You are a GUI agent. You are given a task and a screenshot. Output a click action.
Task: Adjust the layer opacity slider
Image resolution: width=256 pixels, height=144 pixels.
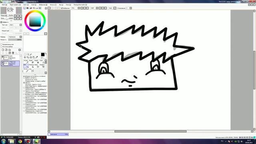(15, 40)
